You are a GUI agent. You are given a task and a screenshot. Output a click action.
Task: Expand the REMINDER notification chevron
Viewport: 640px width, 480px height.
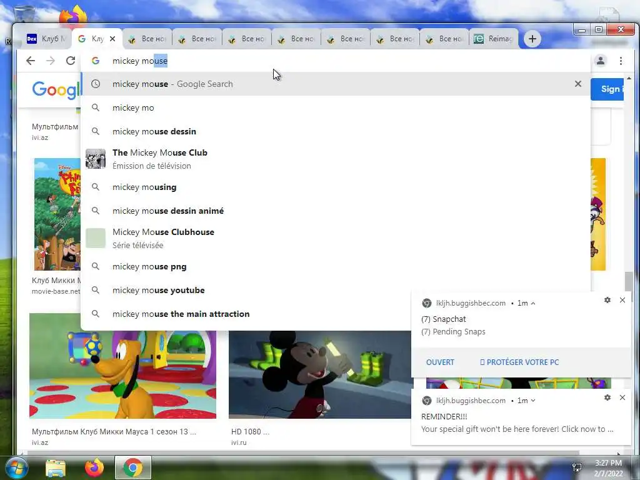click(533, 401)
